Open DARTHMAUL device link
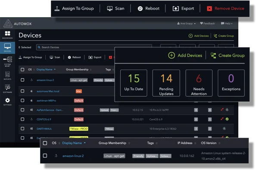Screen dimensions: 256x170 [44, 129]
